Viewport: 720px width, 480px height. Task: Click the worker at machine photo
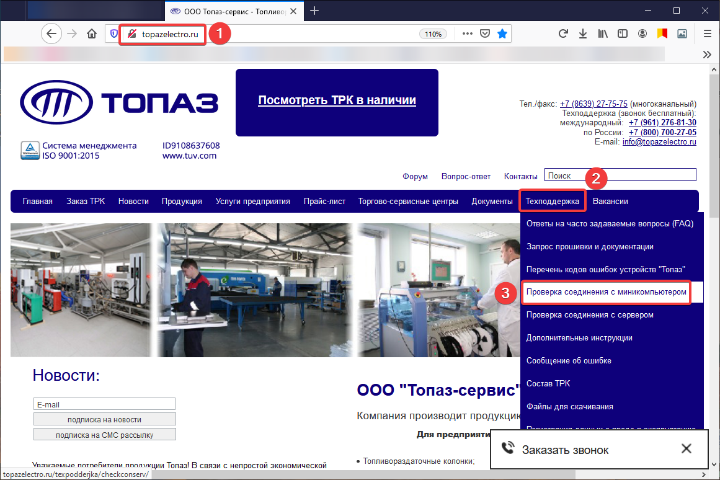pyautogui.click(x=254, y=290)
